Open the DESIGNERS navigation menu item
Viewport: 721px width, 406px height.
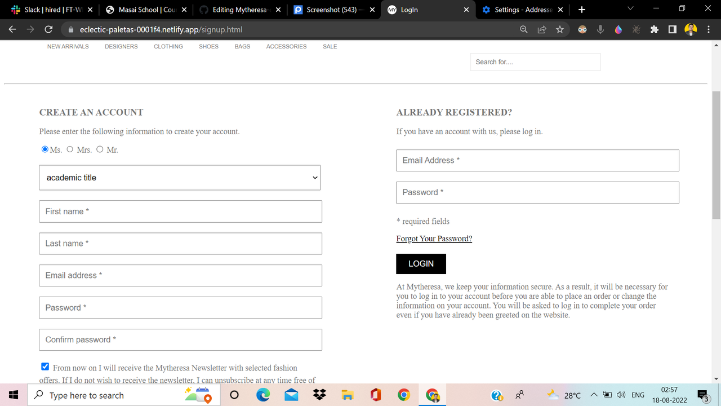pyautogui.click(x=121, y=46)
